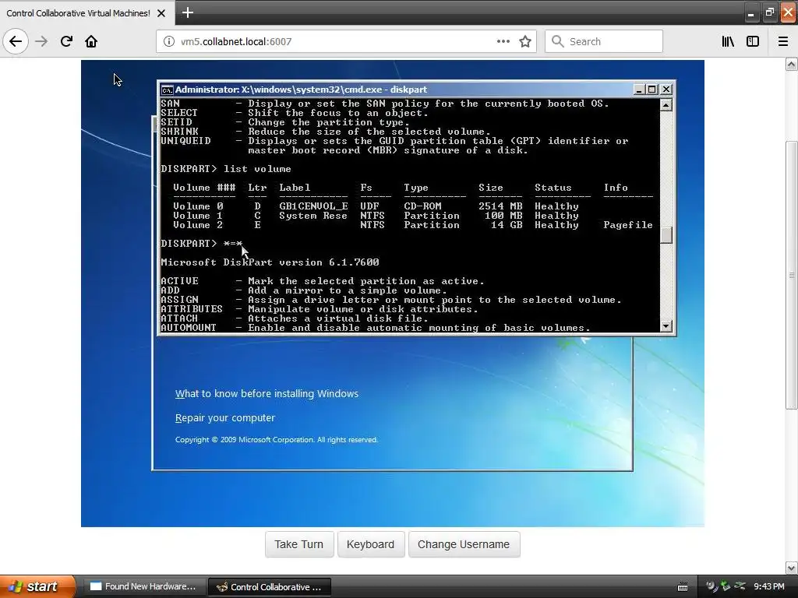Click the 'list volume' command text
The height and width of the screenshot is (598, 798).
coord(257,169)
